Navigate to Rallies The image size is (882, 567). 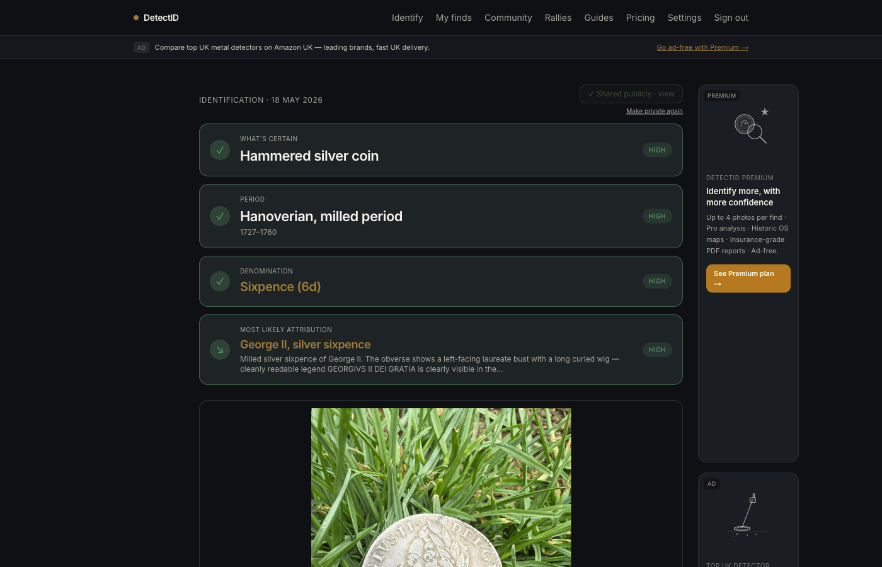click(558, 18)
